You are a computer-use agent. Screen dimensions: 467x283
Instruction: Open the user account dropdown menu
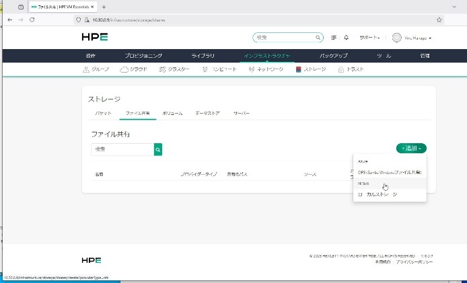point(412,38)
